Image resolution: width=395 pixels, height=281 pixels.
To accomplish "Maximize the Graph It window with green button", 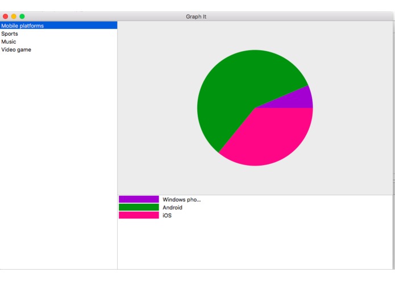I will 22,16.
